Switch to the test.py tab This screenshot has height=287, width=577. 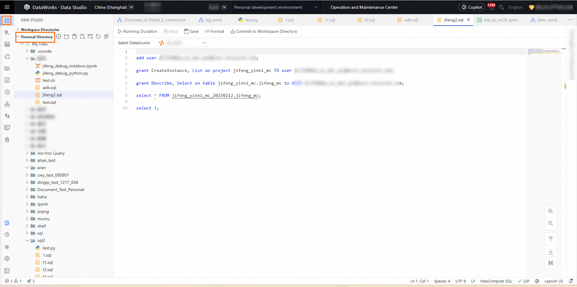point(248,20)
